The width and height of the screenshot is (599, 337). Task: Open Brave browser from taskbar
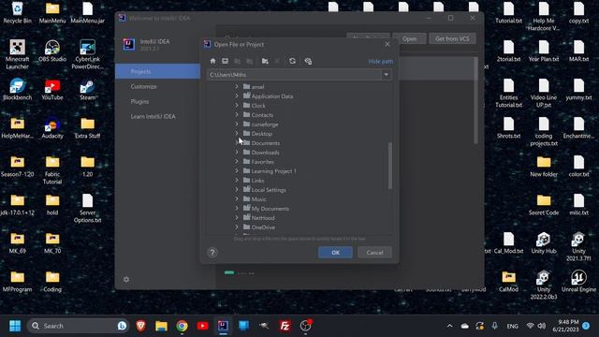pyautogui.click(x=141, y=326)
